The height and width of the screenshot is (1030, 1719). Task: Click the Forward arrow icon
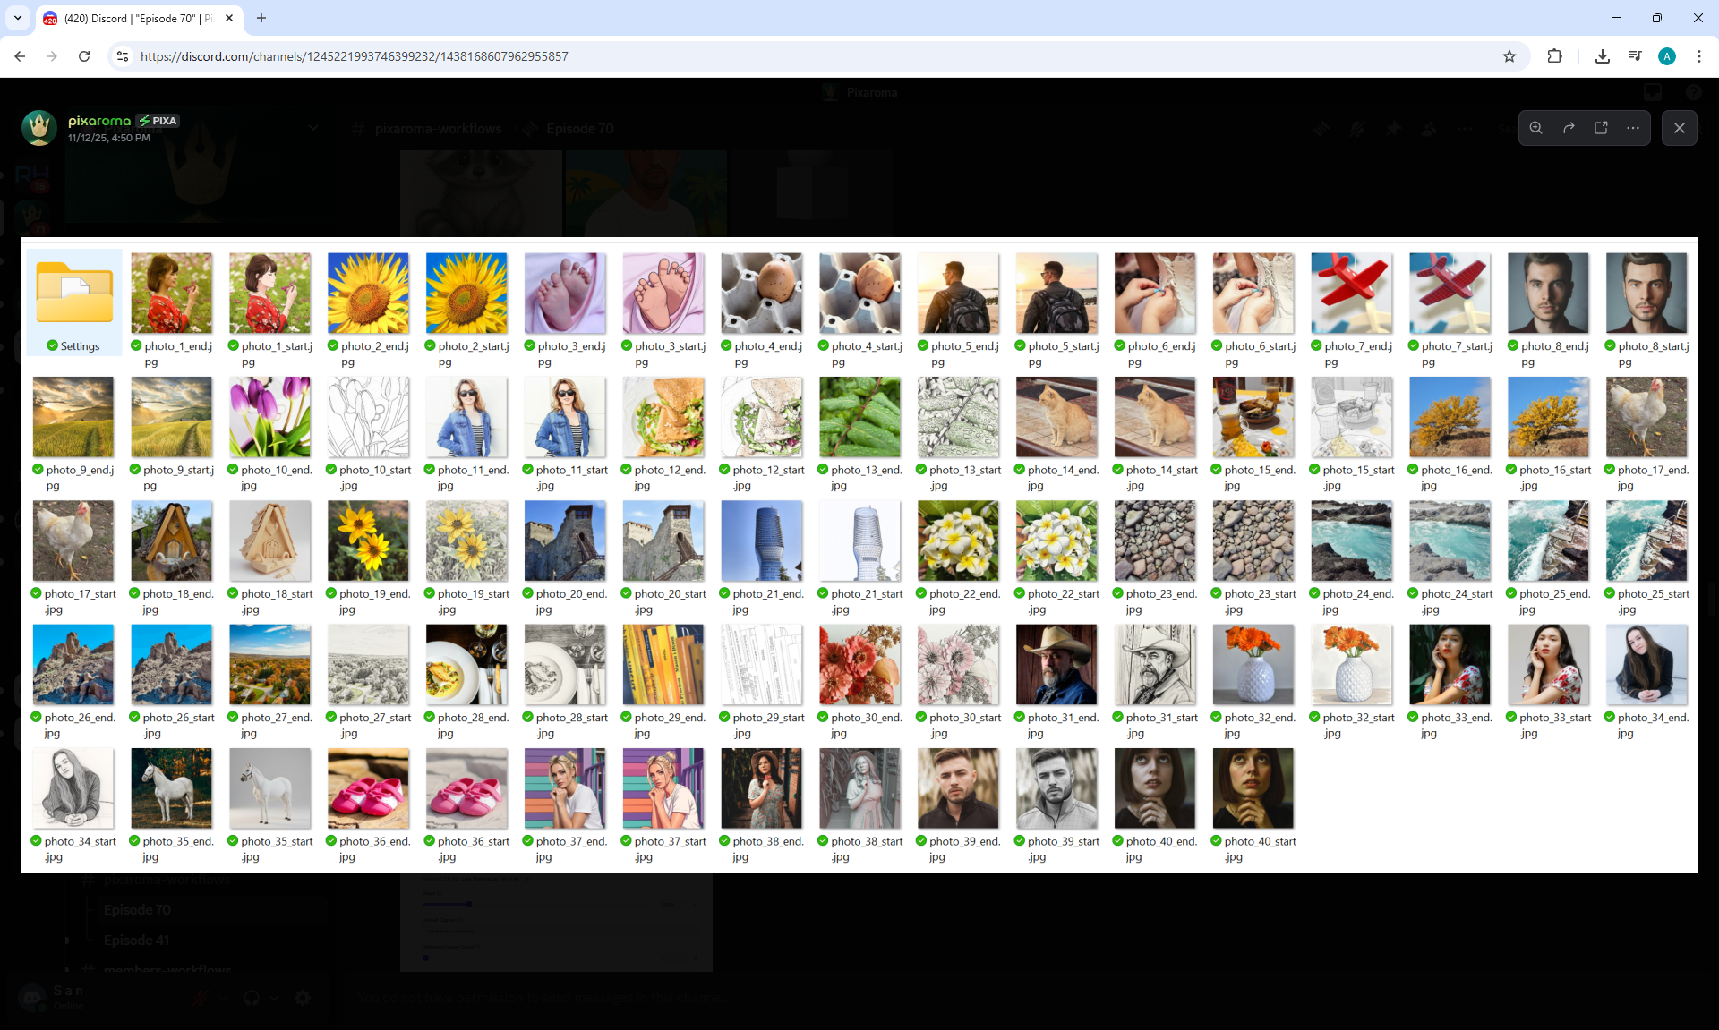1569,128
